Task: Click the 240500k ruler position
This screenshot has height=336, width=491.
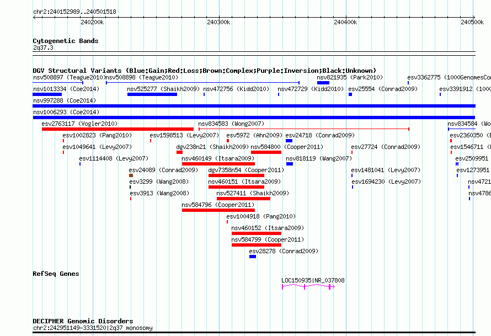Action: (x=472, y=22)
